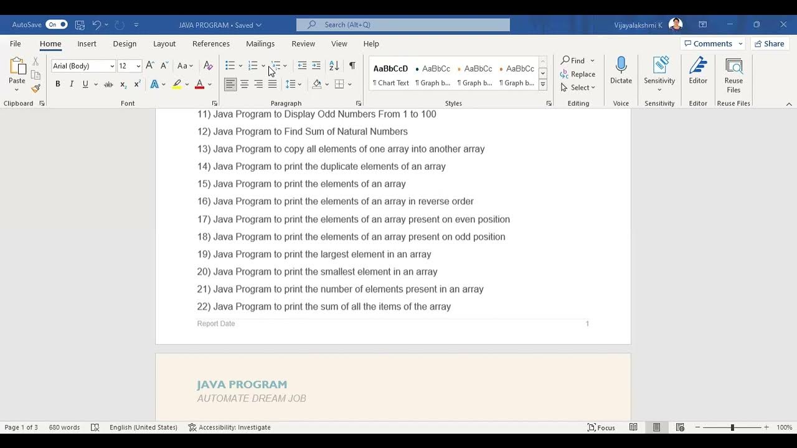
Task: Go to the Mailings tab
Action: tap(260, 44)
